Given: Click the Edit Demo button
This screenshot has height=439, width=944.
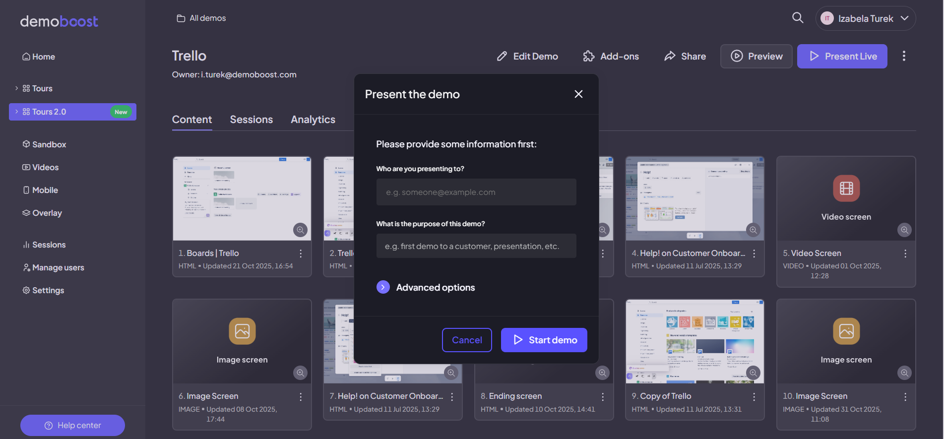Looking at the screenshot, I should click(527, 56).
